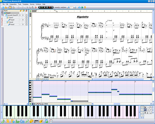Click the blue help question mark icon

point(79,7)
